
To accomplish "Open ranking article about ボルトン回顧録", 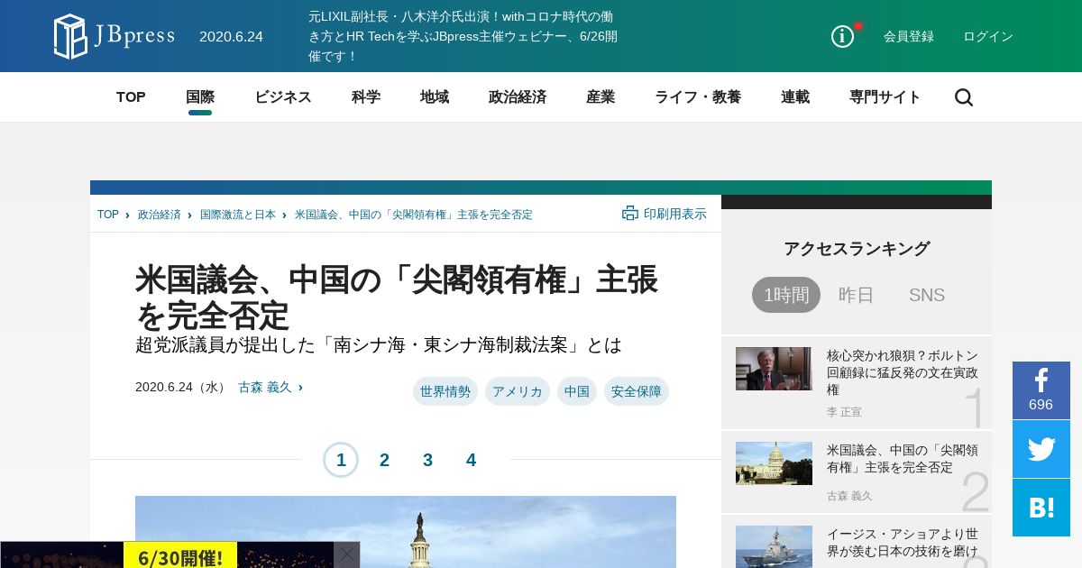I will pos(903,372).
